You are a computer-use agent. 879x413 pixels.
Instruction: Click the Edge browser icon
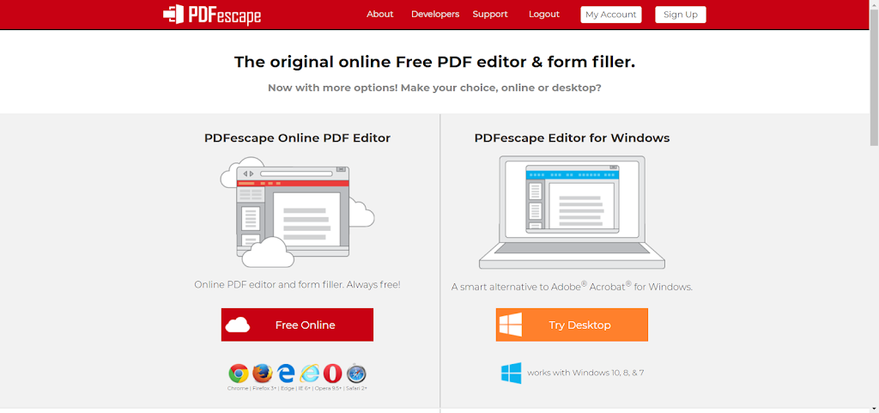[286, 374]
